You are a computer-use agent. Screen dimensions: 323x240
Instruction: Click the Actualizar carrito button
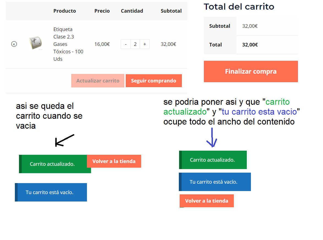point(98,81)
